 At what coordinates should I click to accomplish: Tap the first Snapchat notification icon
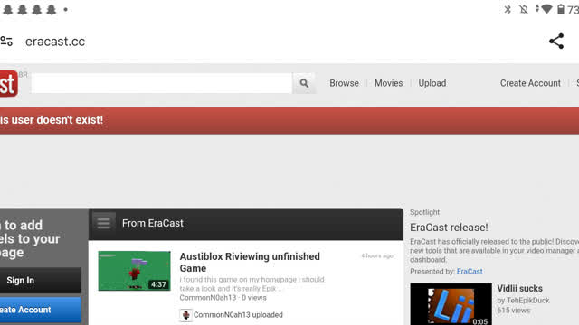pos(8,10)
